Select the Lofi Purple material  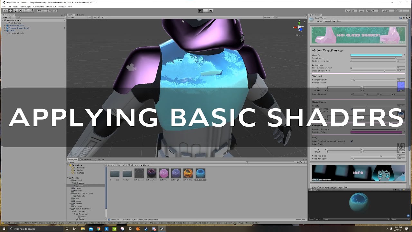pyautogui.click(x=176, y=175)
